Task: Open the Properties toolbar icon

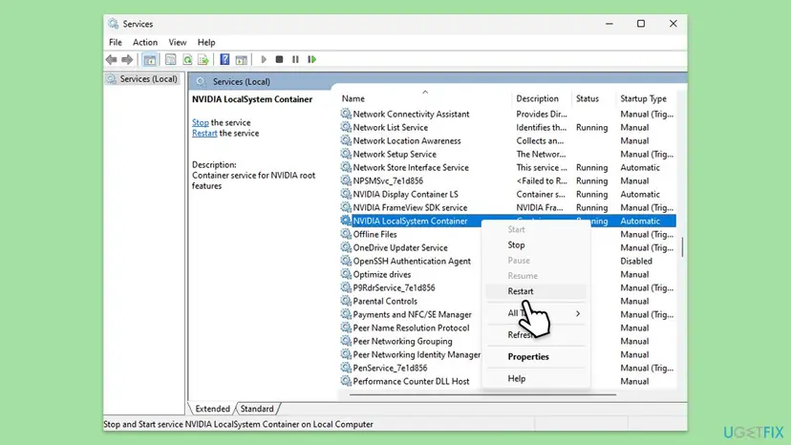Action: (x=170, y=59)
